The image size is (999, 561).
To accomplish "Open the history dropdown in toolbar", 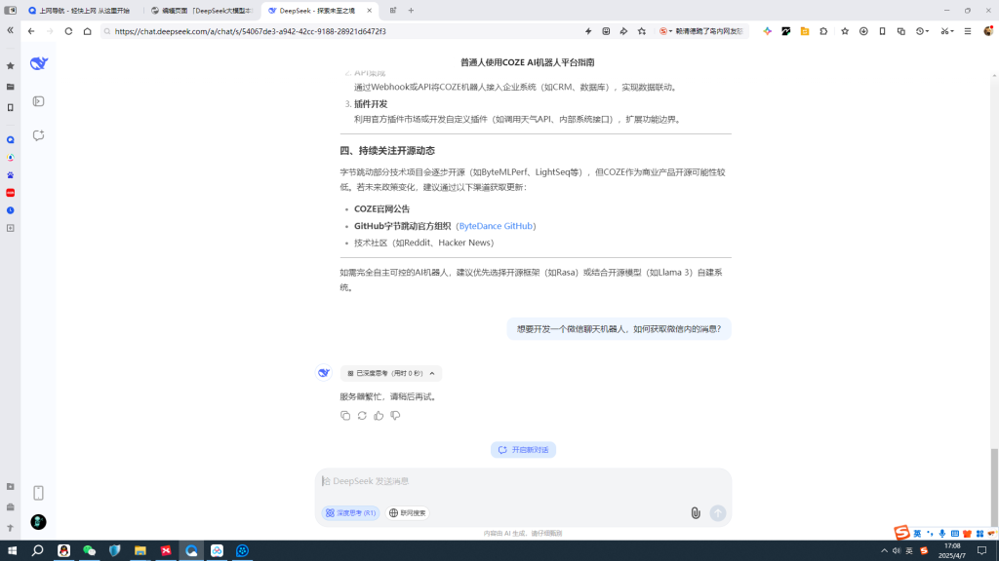I will 922,31.
